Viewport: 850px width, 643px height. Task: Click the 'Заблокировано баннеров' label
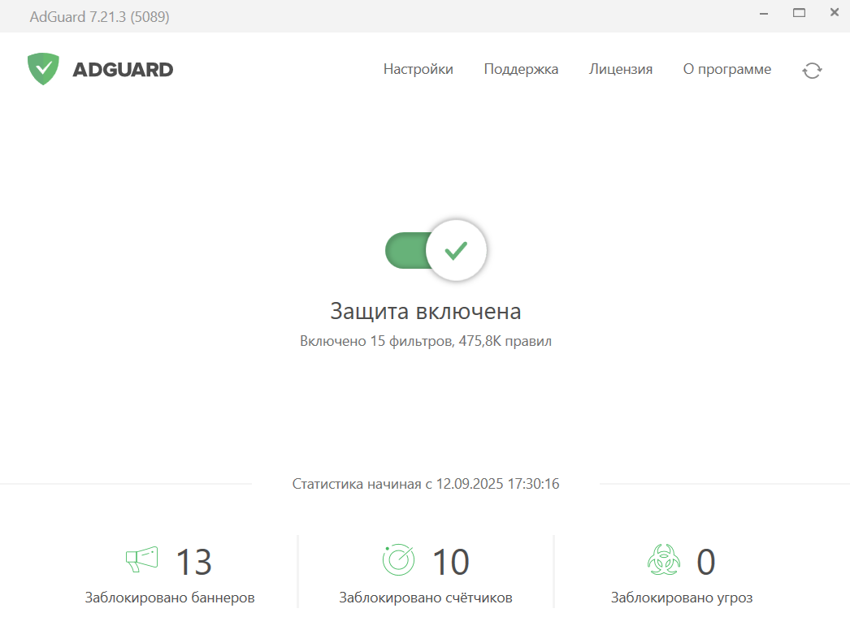pyautogui.click(x=169, y=597)
